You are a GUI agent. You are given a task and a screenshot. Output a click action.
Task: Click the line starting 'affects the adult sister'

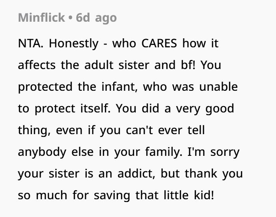point(119,65)
